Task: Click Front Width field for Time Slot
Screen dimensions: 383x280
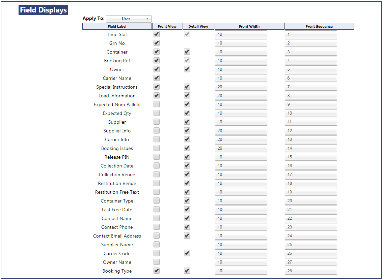Action: pyautogui.click(x=241, y=34)
